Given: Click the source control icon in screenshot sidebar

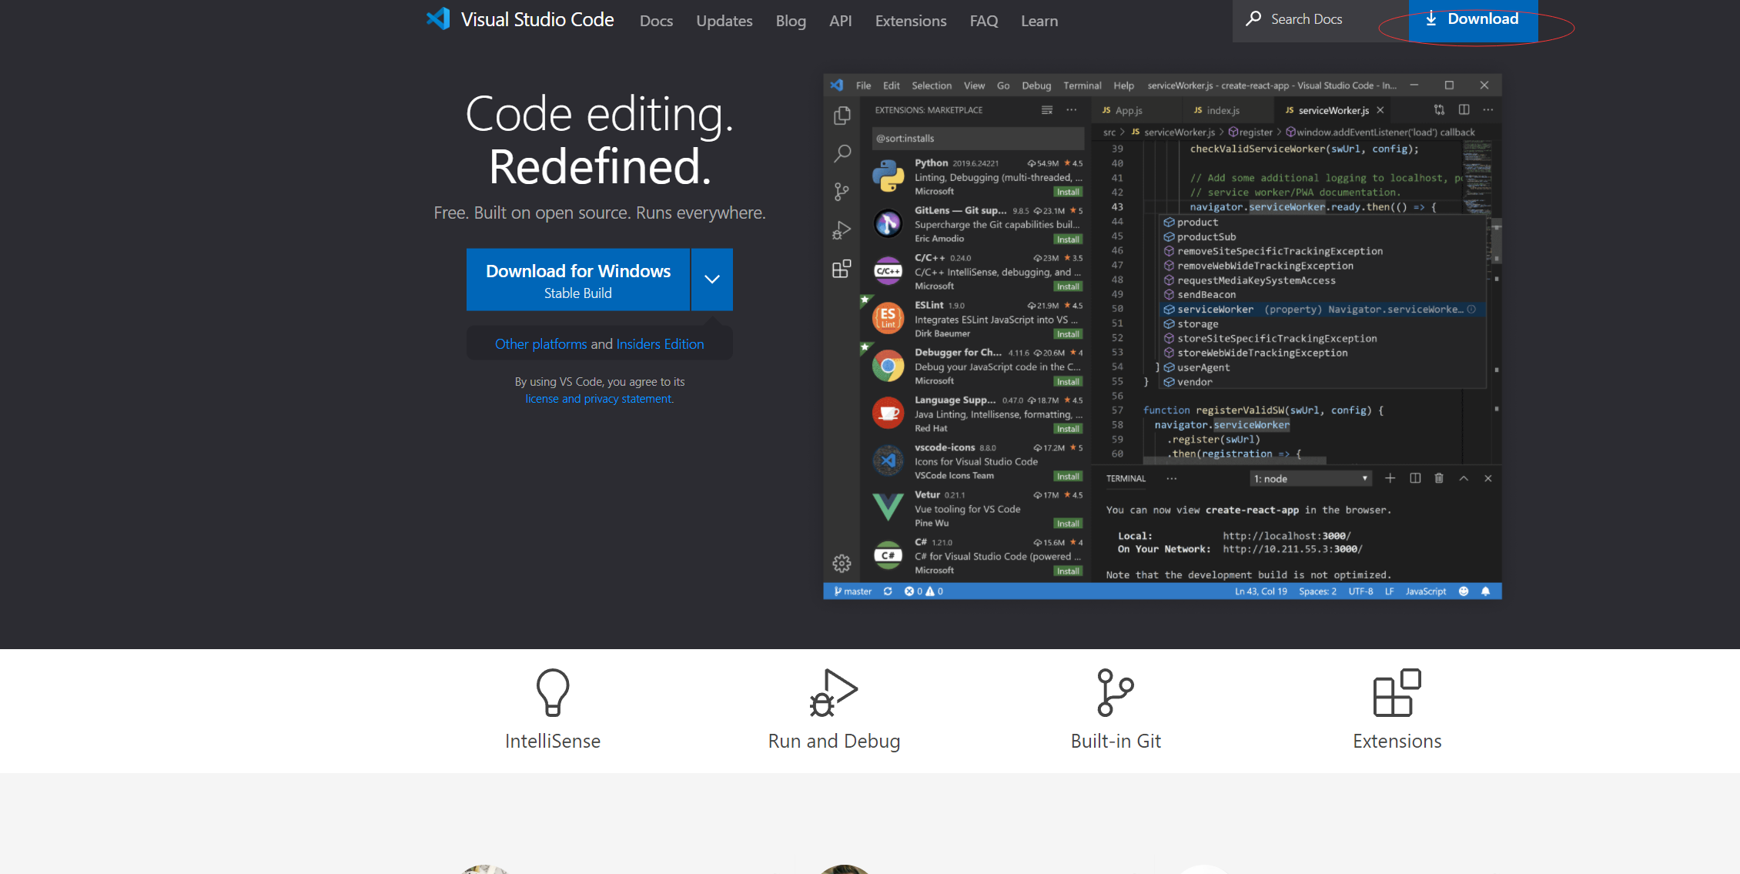Looking at the screenshot, I should [842, 192].
